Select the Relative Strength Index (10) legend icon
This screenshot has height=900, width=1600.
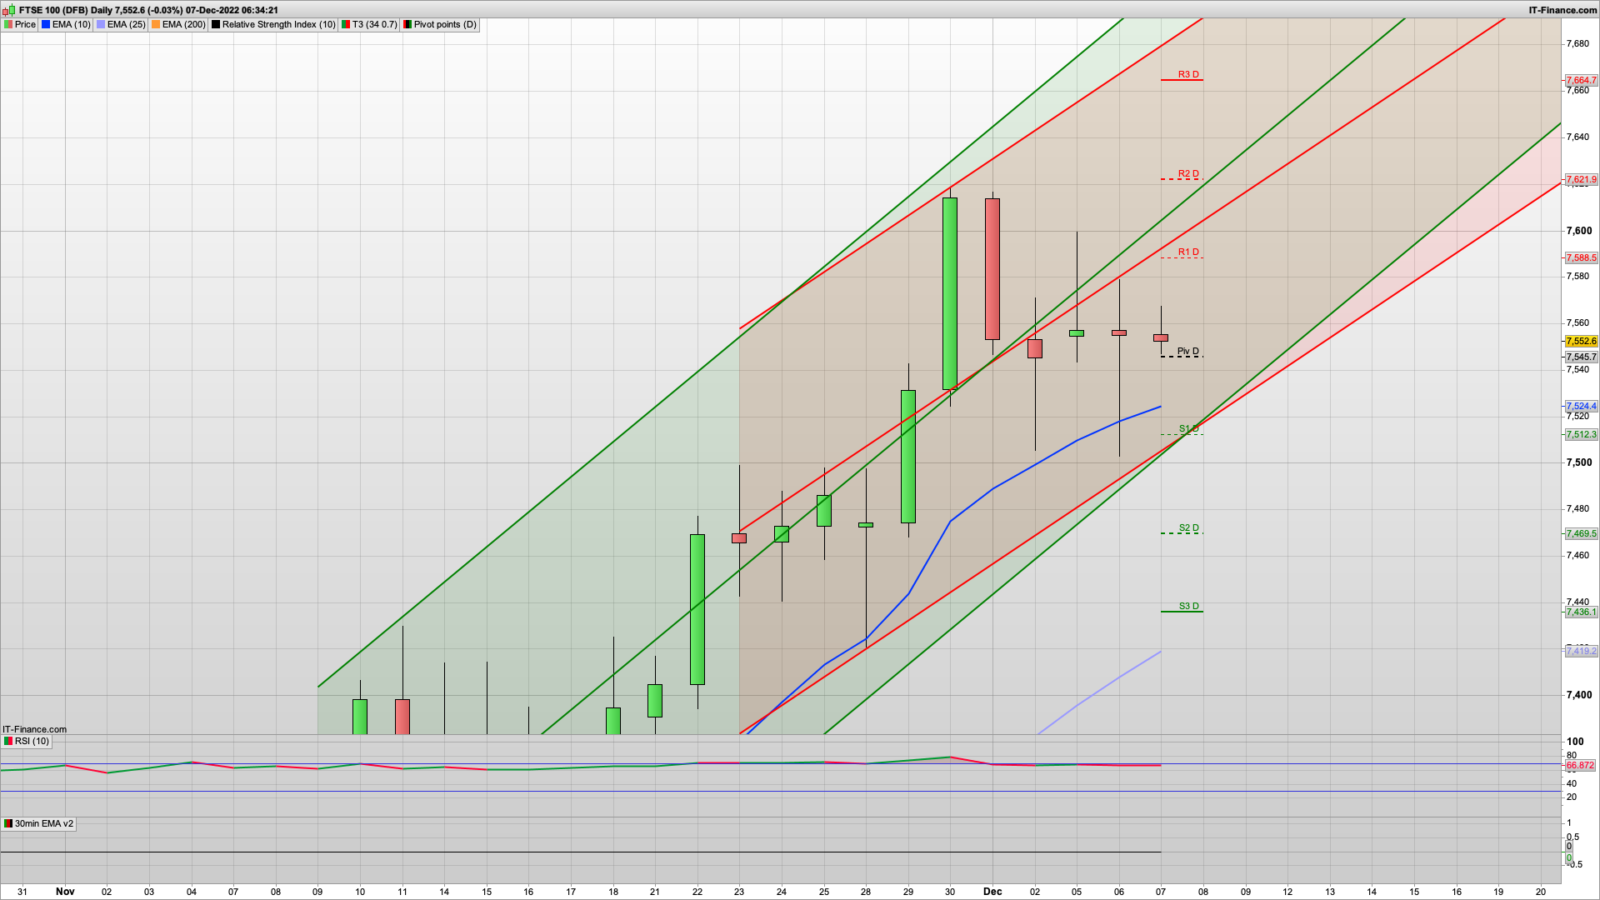point(215,24)
